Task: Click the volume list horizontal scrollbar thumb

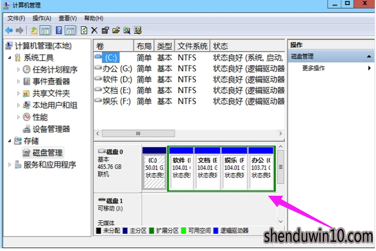Action: pyautogui.click(x=139, y=134)
